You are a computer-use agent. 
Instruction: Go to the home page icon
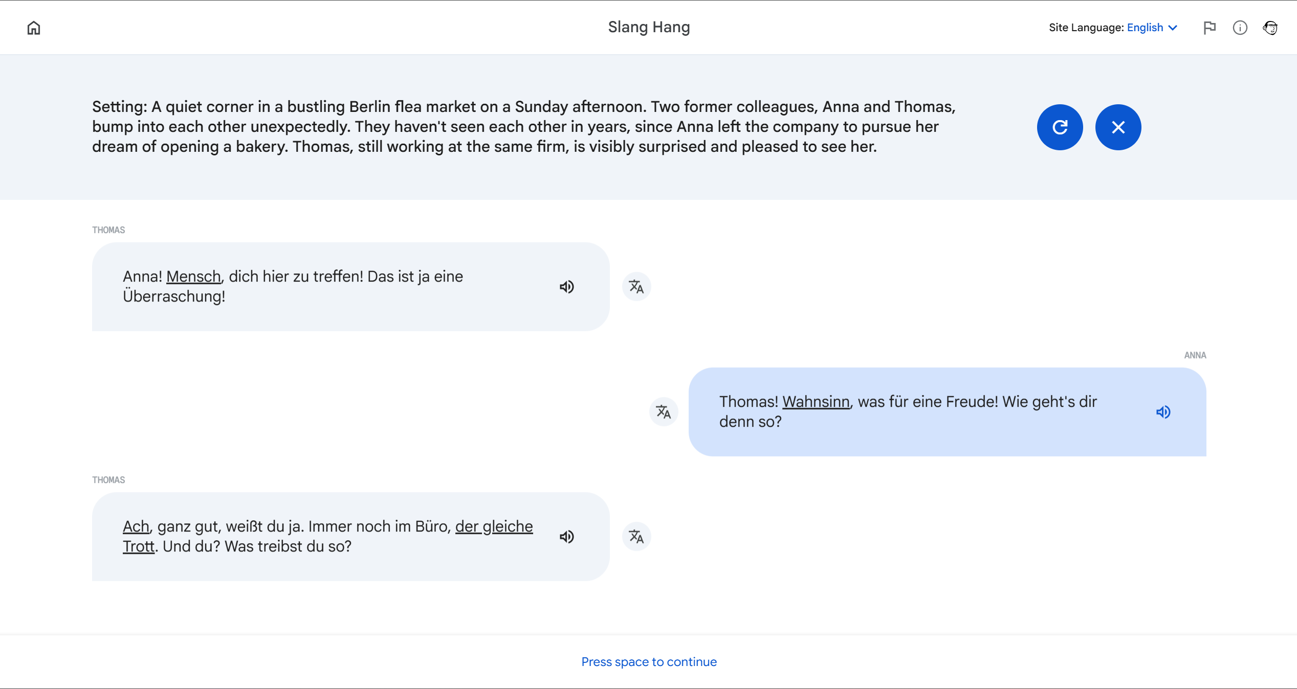tap(34, 28)
